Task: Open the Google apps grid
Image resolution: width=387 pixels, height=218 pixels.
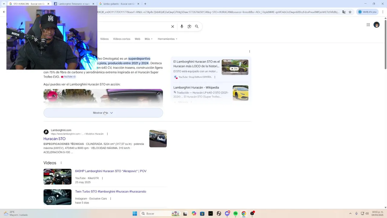Action: pyautogui.click(x=368, y=25)
